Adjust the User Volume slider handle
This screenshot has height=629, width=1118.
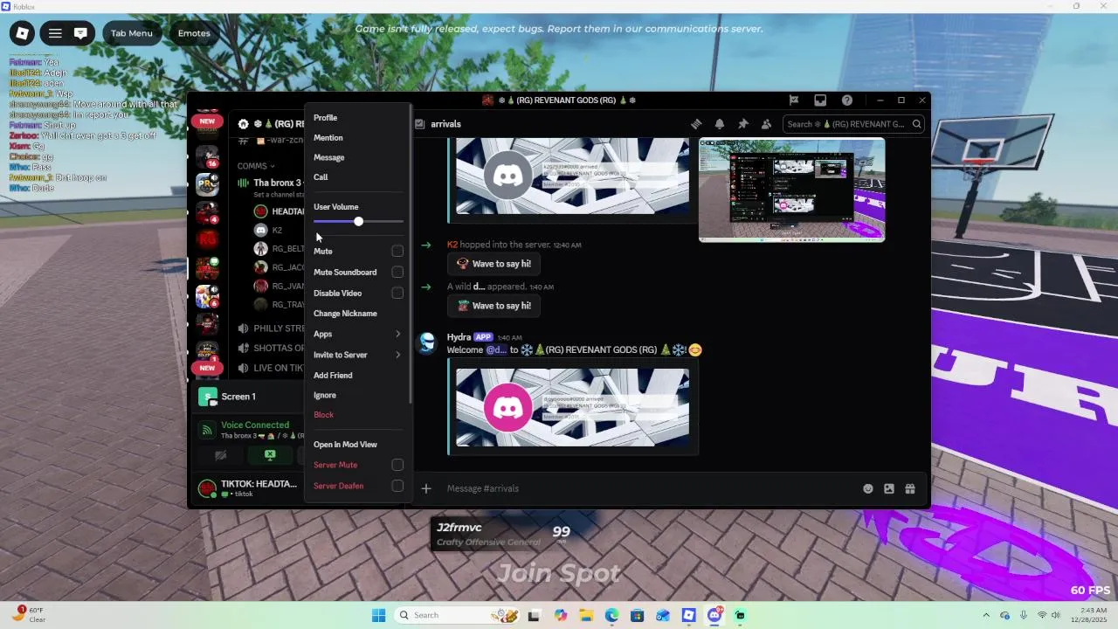(x=358, y=222)
